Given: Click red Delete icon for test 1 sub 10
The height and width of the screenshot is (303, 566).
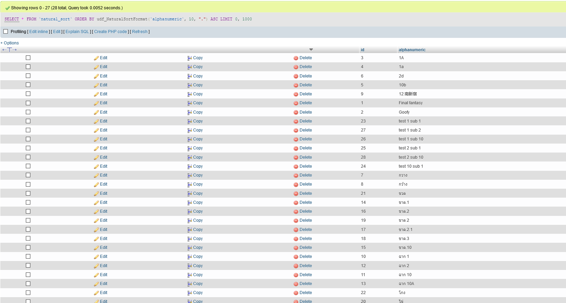Looking at the screenshot, I should tap(296, 139).
